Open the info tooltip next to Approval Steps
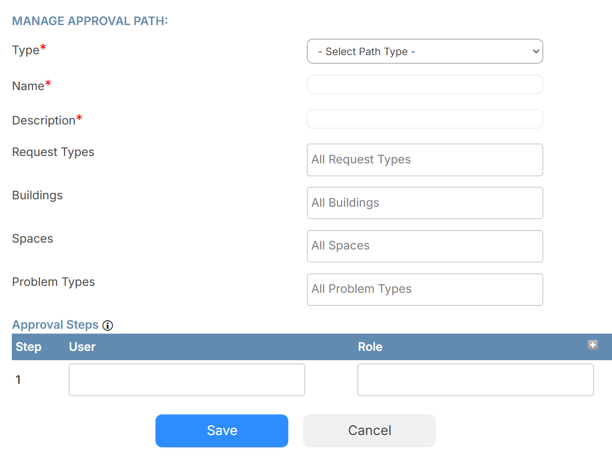 [107, 325]
